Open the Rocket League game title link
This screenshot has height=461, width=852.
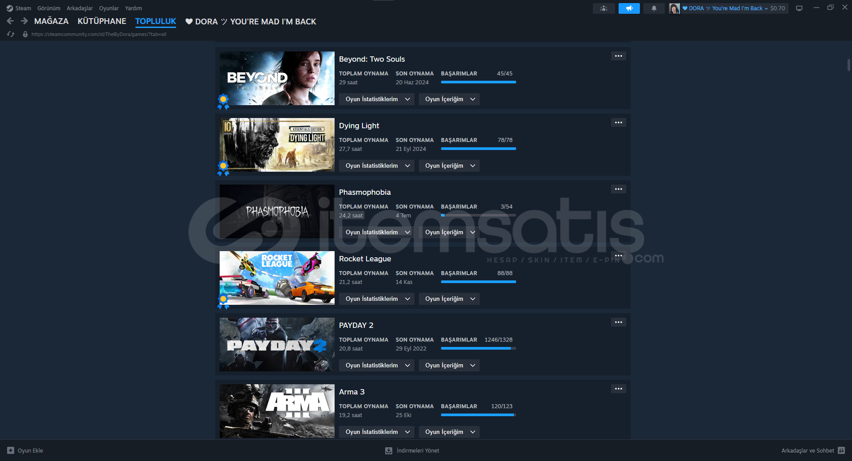pyautogui.click(x=365, y=259)
